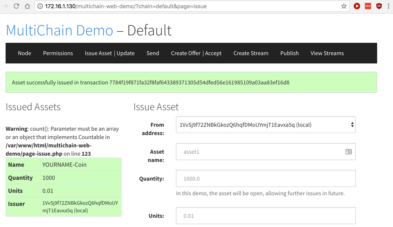Viewport: 393px width, 227px height.
Task: Click the Update link in navigation bar
Action: pos(126,53)
